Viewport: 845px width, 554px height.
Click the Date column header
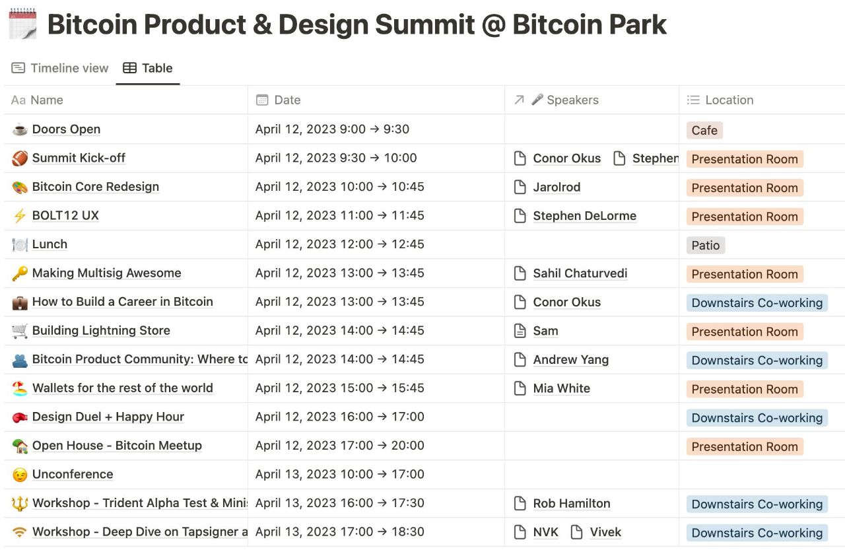tap(278, 100)
